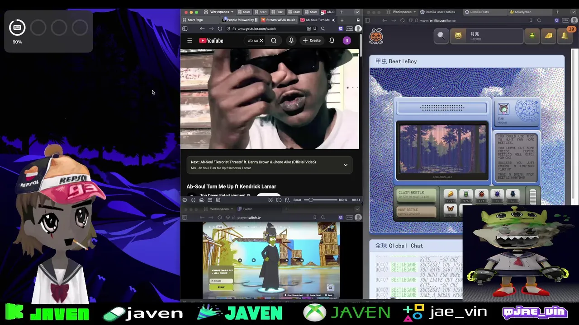Screen dimensions: 579x325
Task: Open the RSS feed icon in the YouTube address bar
Action: click(309, 28)
